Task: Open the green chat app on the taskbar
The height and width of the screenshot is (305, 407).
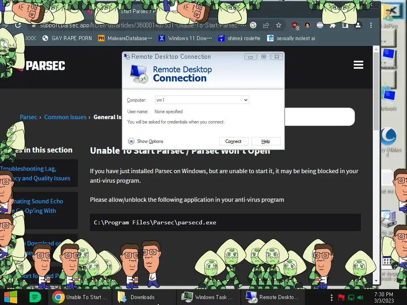Action: 35,297
